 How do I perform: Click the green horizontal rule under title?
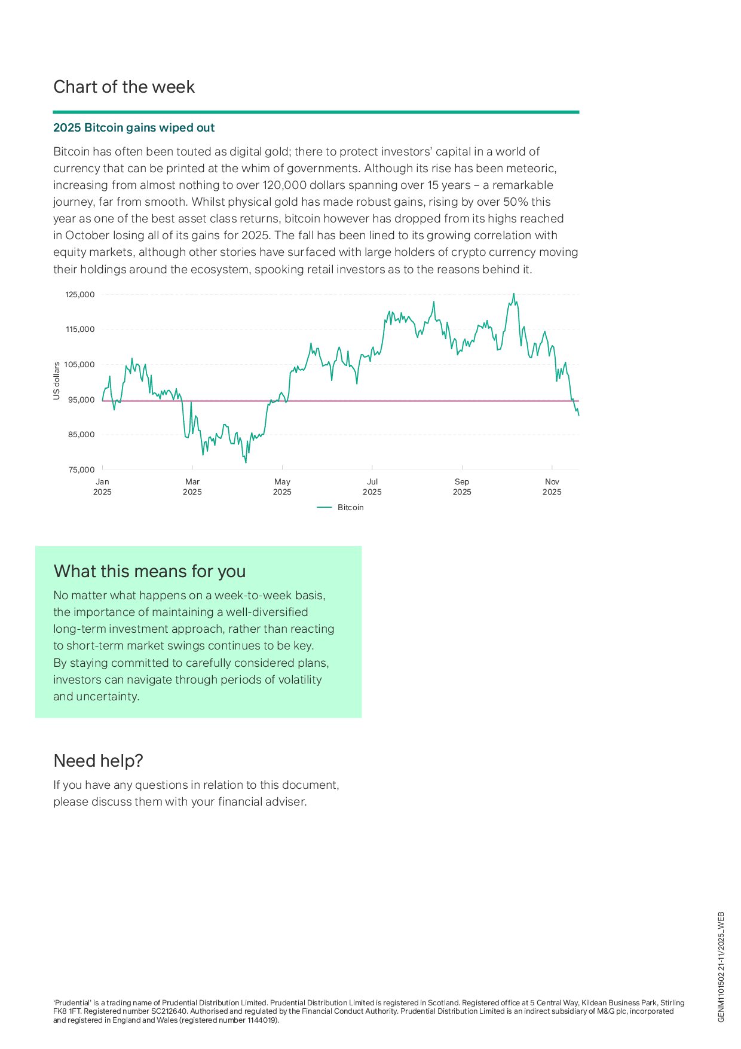316,112
